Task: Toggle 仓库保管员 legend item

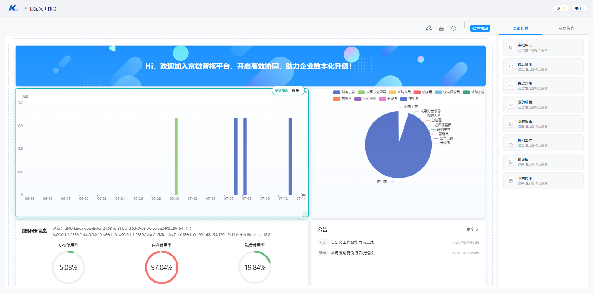Action: (448, 92)
